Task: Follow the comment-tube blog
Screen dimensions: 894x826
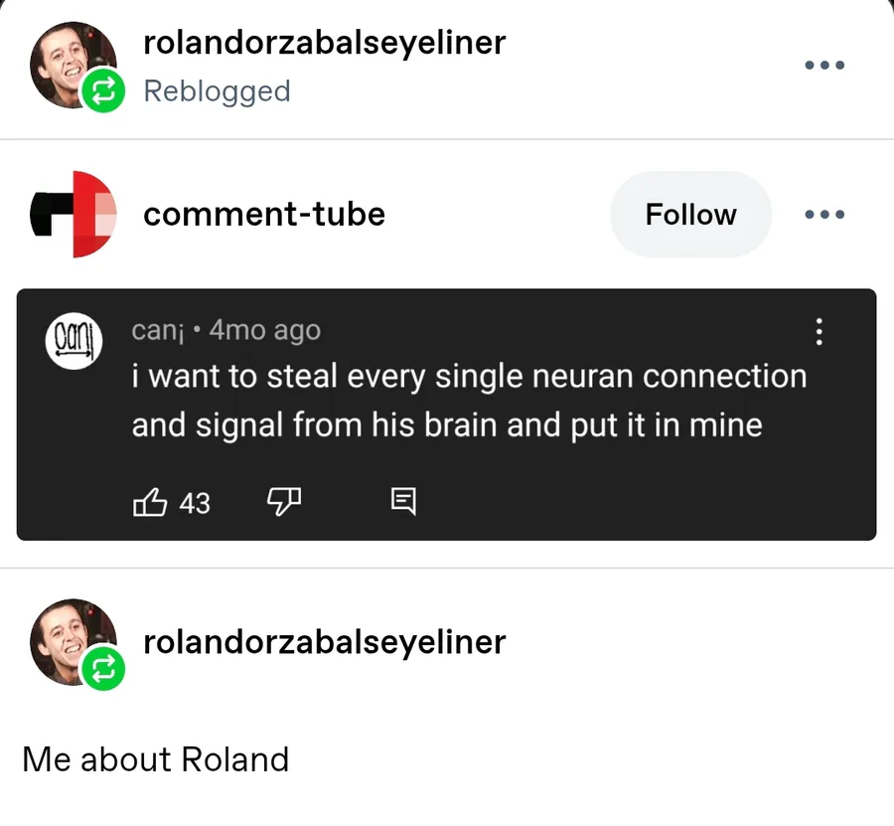Action: [690, 215]
